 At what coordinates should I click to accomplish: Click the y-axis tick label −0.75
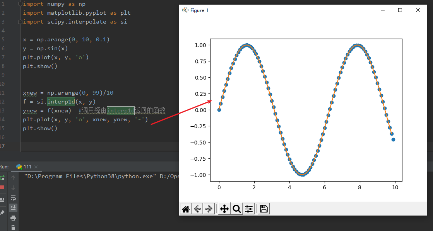click(x=199, y=159)
